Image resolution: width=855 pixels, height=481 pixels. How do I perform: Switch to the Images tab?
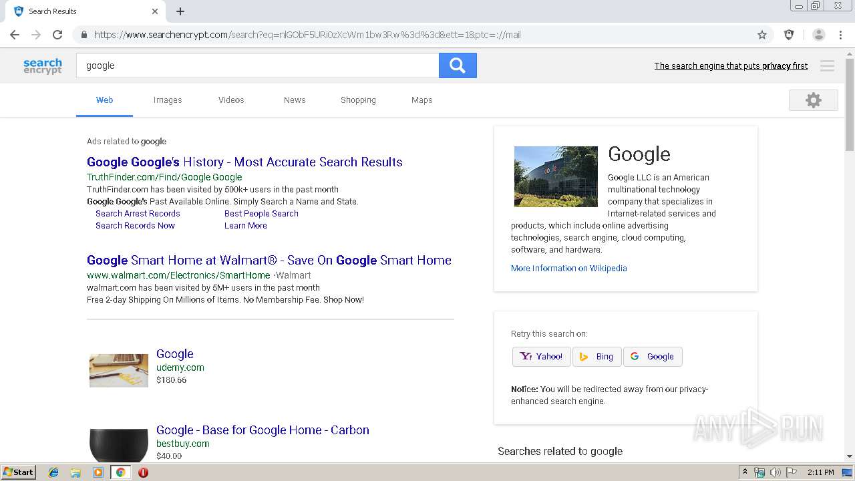pyautogui.click(x=168, y=100)
